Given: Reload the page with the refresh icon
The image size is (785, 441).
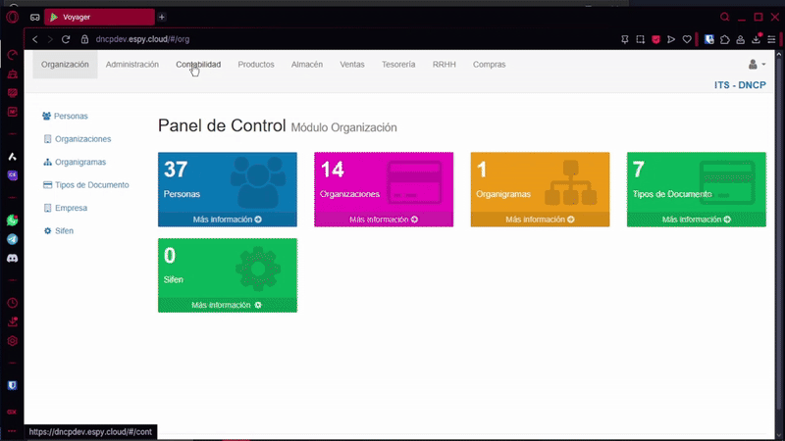Looking at the screenshot, I should tap(66, 39).
